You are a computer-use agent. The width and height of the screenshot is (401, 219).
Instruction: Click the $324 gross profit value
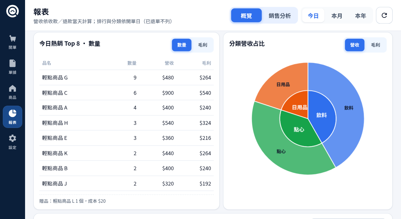tap(205, 123)
